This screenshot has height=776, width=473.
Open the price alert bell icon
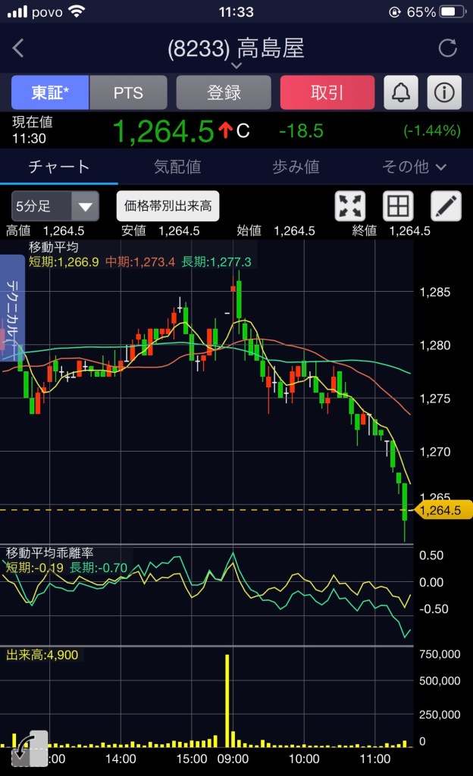[x=402, y=92]
